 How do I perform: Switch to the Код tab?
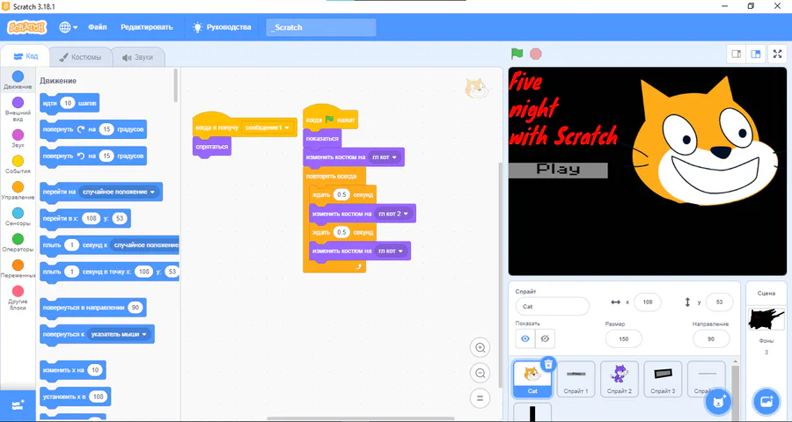pyautogui.click(x=26, y=56)
